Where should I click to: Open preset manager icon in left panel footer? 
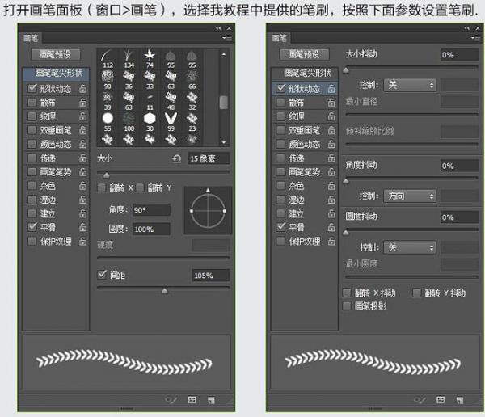click(x=192, y=400)
